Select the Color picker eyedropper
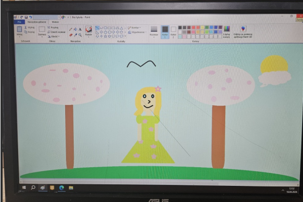Viewport: 303px width, 202px height. [75, 35]
